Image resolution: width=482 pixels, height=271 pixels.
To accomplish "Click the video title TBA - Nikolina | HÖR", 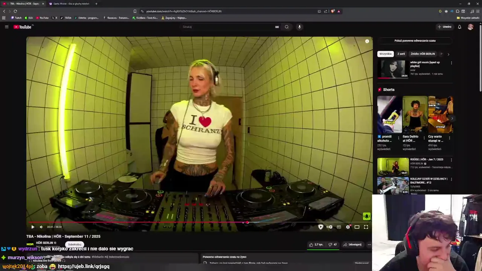I will (x=63, y=236).
